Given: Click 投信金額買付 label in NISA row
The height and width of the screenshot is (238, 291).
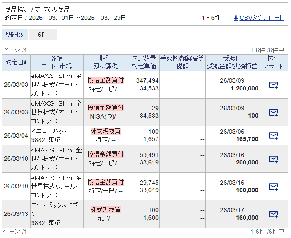Looking at the screenshot, I should (x=105, y=107).
